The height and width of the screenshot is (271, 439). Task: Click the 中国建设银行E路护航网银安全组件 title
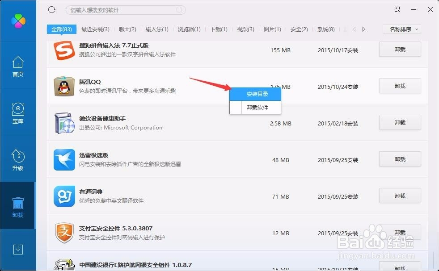pos(135,265)
